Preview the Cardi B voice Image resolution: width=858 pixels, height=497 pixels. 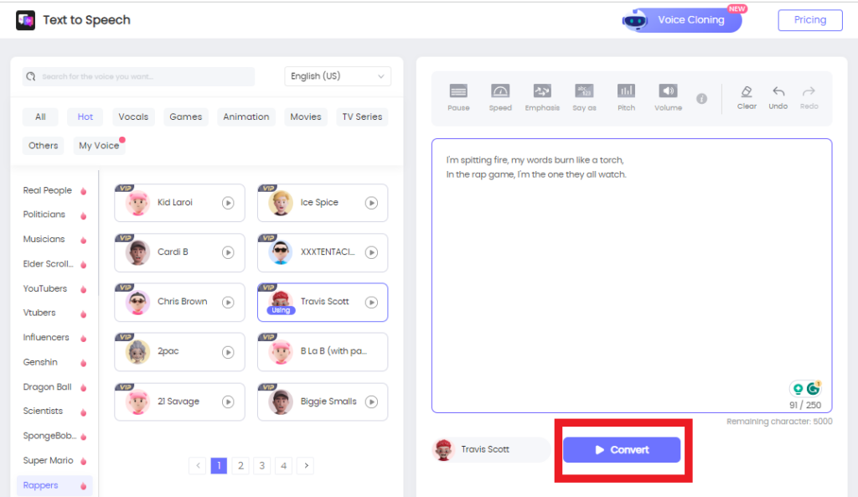click(x=229, y=252)
